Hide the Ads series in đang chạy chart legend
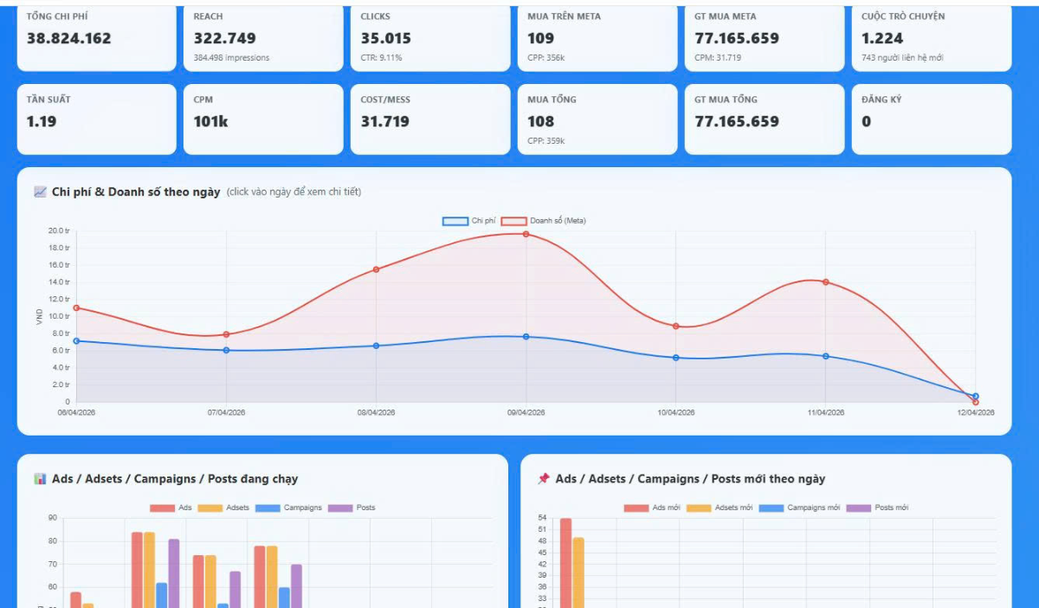The image size is (1039, 608). [171, 508]
